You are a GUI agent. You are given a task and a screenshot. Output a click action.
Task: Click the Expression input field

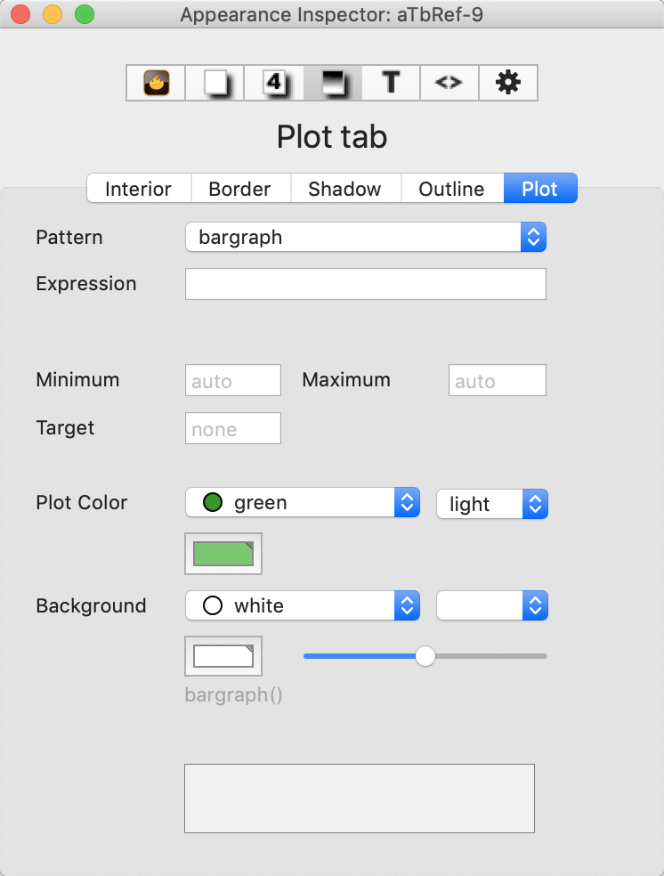[365, 283]
